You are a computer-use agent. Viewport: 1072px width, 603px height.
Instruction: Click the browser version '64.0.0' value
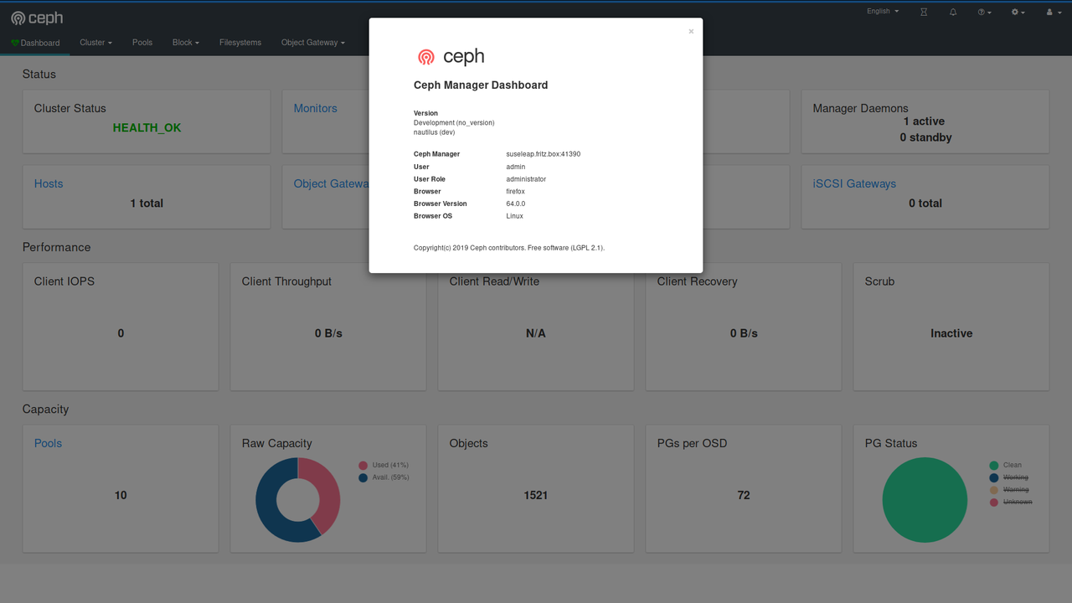[516, 204]
